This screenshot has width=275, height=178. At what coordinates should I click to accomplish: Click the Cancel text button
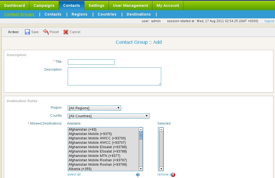click(75, 32)
